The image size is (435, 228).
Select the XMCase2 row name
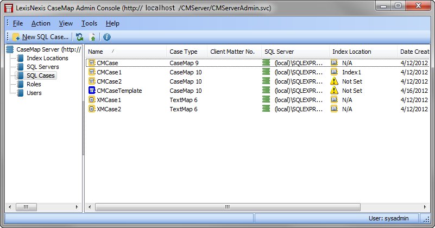point(109,109)
